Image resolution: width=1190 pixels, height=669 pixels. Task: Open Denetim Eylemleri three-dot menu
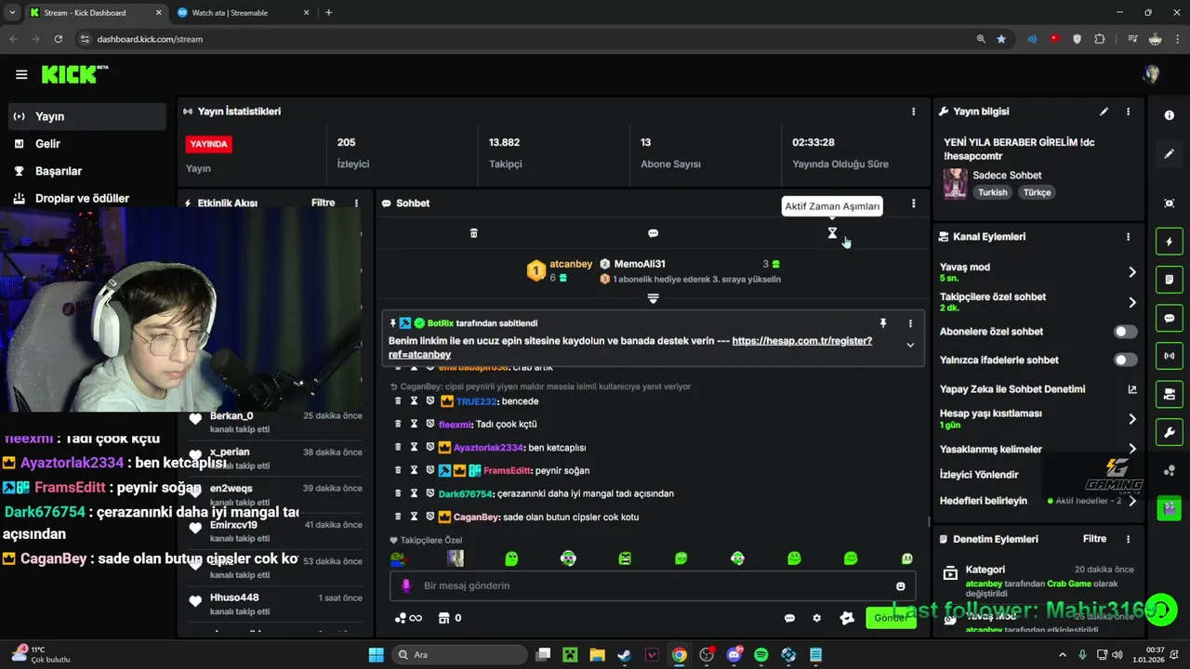point(1128,539)
